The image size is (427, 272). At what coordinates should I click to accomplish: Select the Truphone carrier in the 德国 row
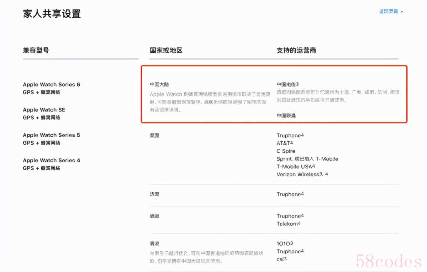[x=290, y=216]
